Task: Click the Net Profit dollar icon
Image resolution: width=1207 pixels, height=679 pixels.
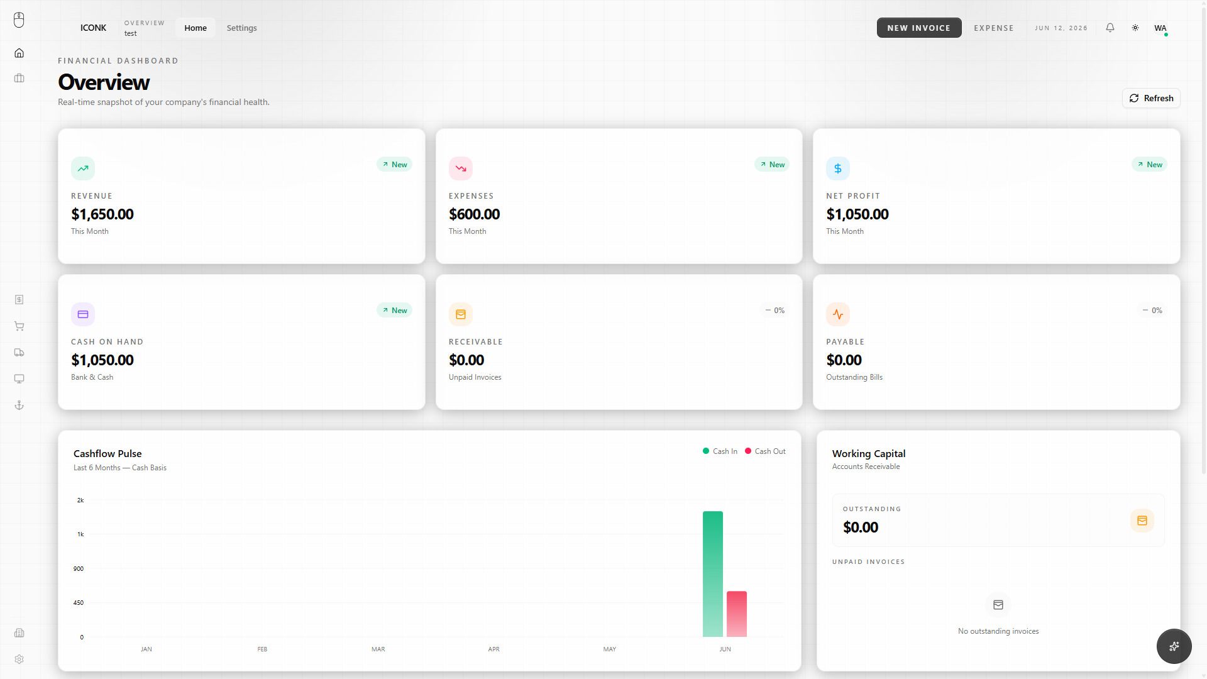Action: point(838,168)
